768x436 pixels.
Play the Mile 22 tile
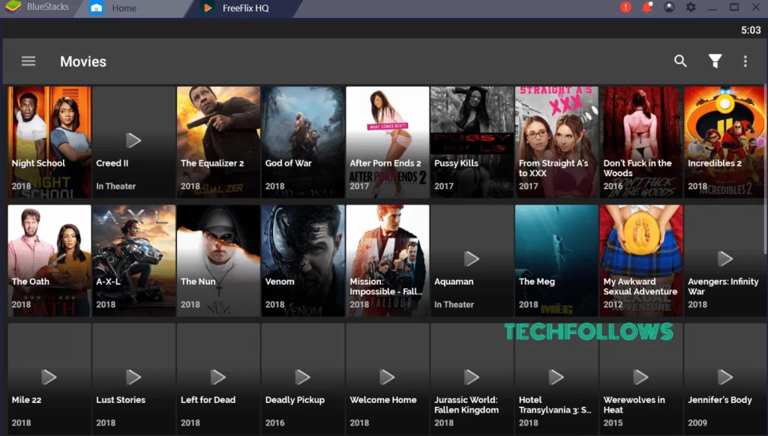[49, 379]
